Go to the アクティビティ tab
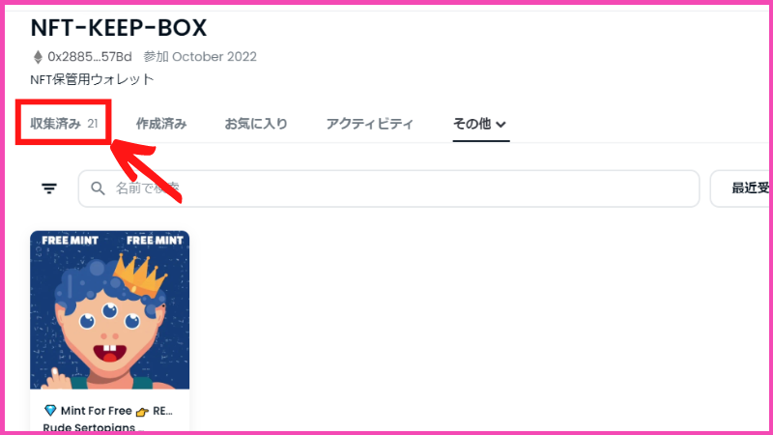Image resolution: width=773 pixels, height=435 pixels. [369, 124]
